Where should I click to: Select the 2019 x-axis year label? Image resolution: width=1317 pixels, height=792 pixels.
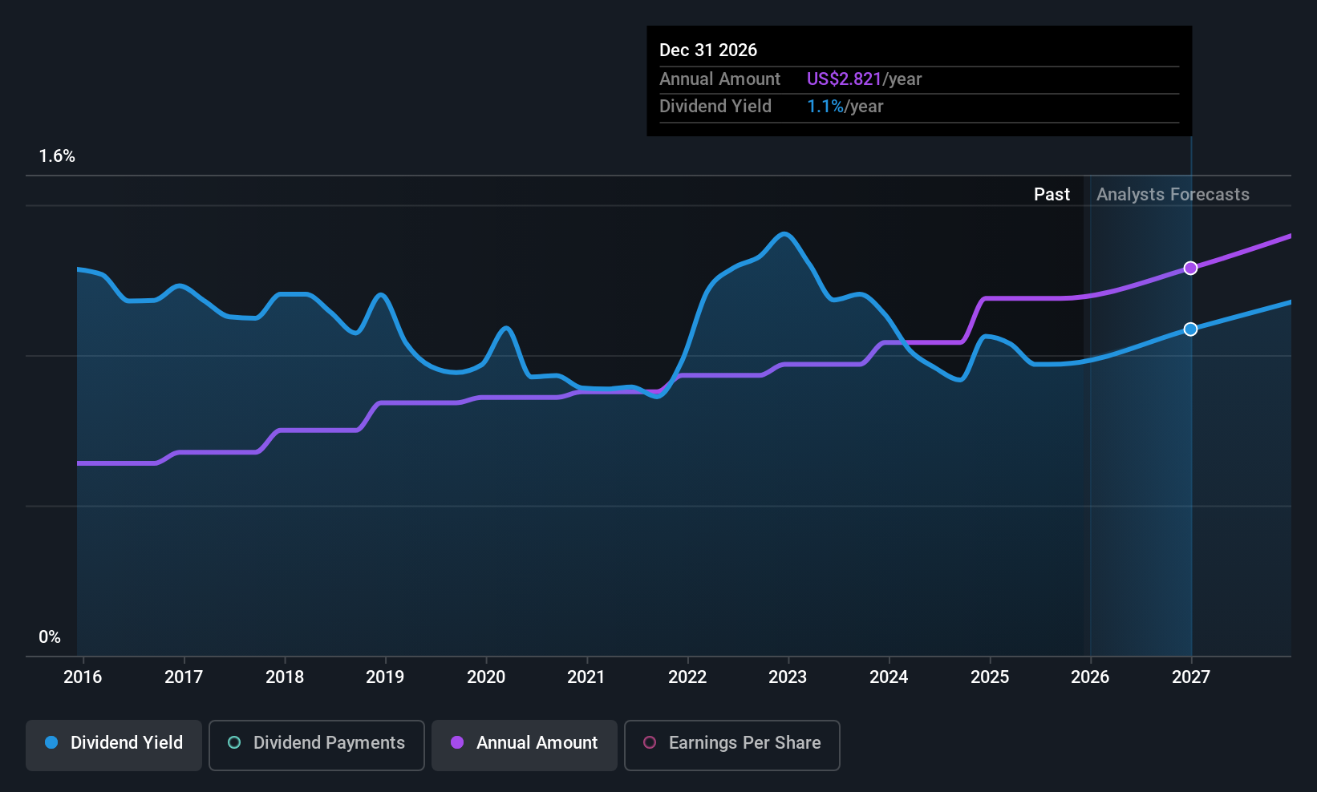[x=385, y=677]
